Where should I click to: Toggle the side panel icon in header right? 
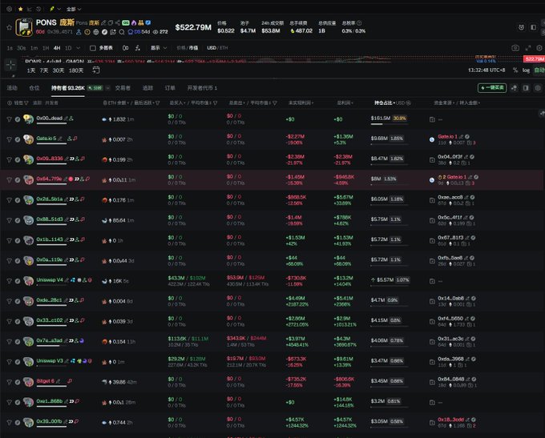click(x=533, y=27)
